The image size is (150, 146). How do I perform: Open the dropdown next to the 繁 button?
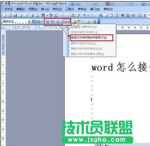click(x=47, y=16)
